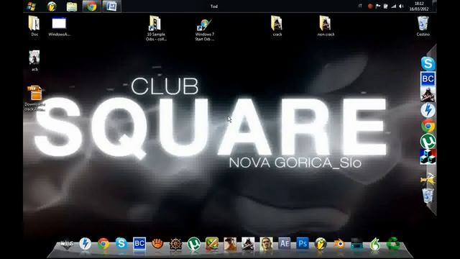Launch After Effects from the dock
The height and width of the screenshot is (259, 460).
coord(285,243)
